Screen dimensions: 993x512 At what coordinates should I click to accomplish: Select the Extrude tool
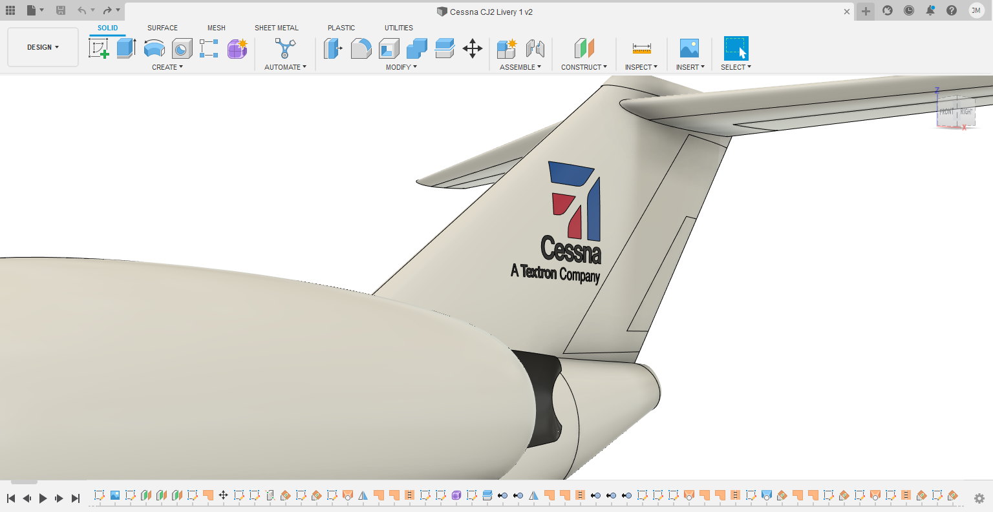(x=126, y=48)
